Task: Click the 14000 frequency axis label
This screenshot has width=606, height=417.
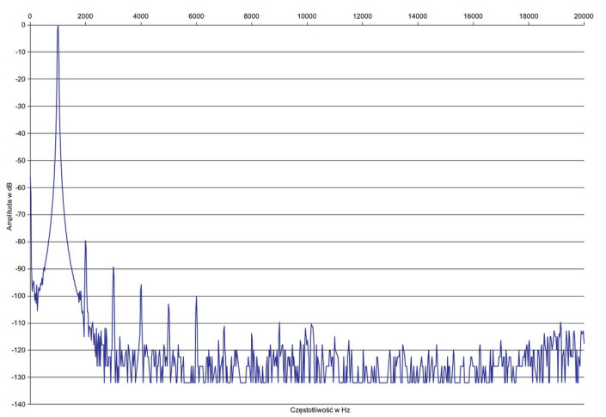Action: (418, 16)
